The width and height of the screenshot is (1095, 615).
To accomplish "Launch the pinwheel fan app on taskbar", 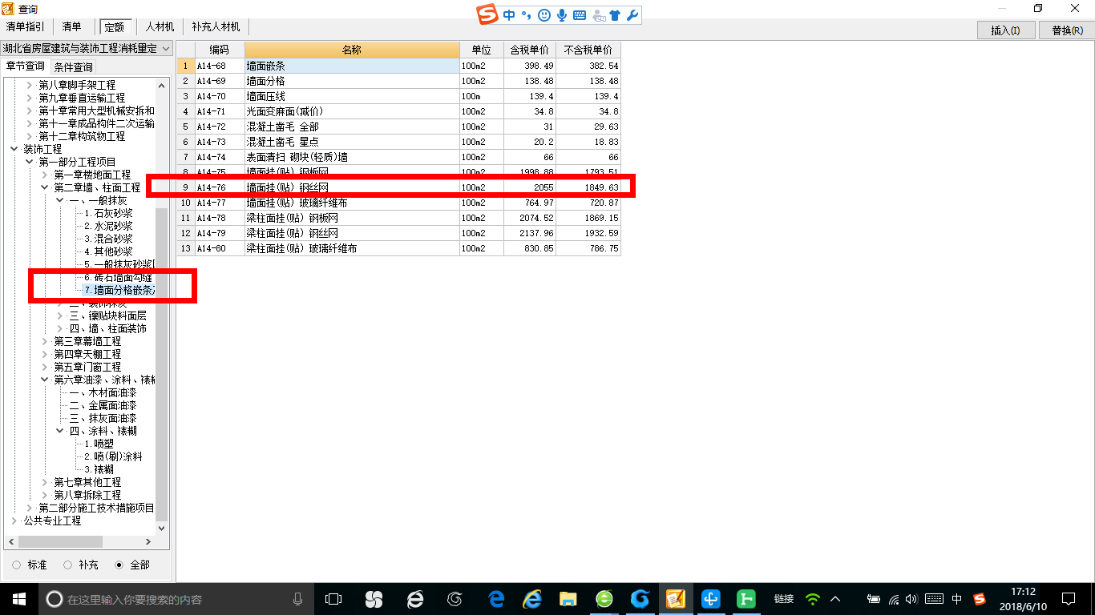I will coord(374,599).
